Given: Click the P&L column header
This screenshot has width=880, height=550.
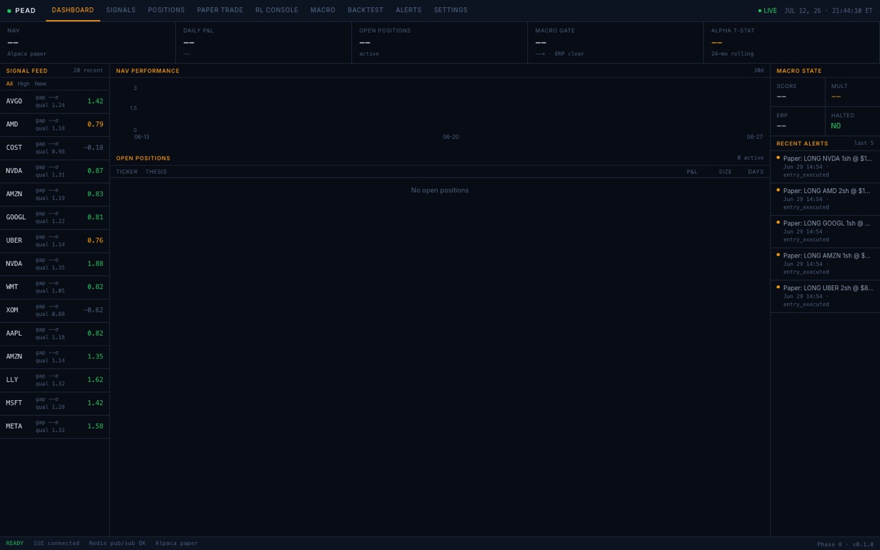Looking at the screenshot, I should [x=692, y=172].
